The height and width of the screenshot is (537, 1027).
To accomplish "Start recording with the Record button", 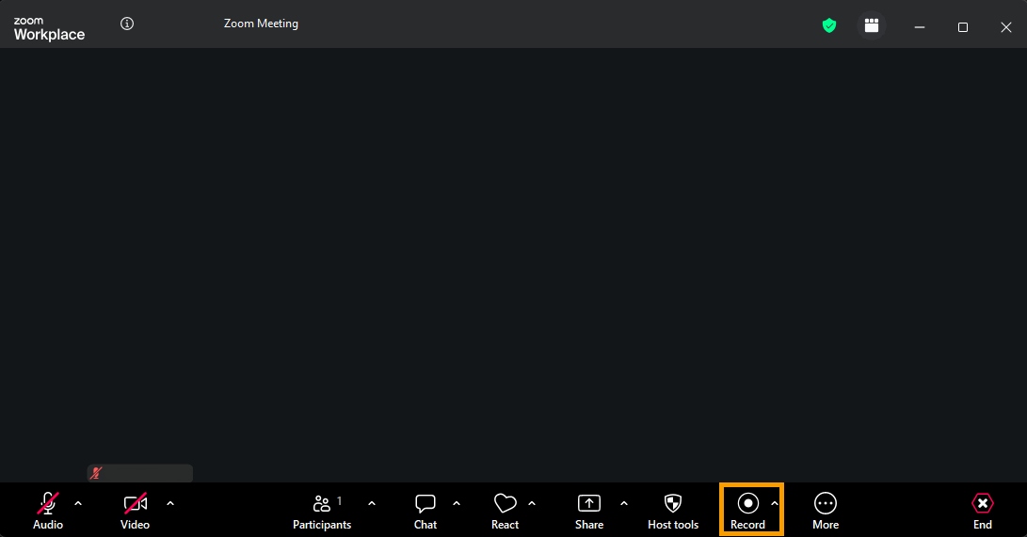I will tap(747, 510).
